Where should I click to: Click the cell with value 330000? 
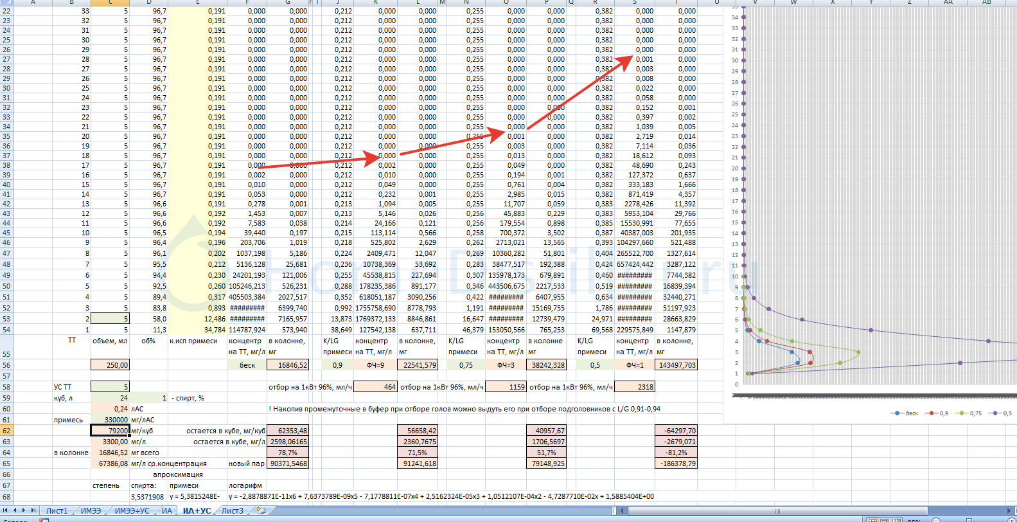point(111,420)
